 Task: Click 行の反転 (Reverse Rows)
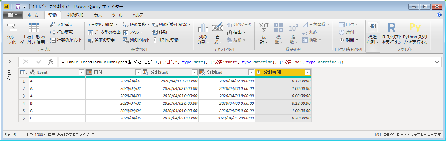pyautogui.click(x=61, y=32)
